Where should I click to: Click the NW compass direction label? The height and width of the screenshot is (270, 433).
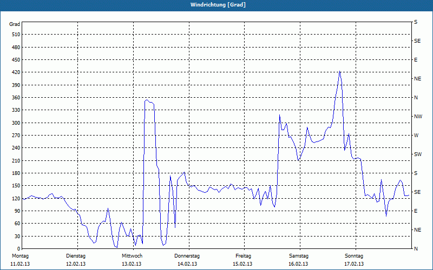418,117
